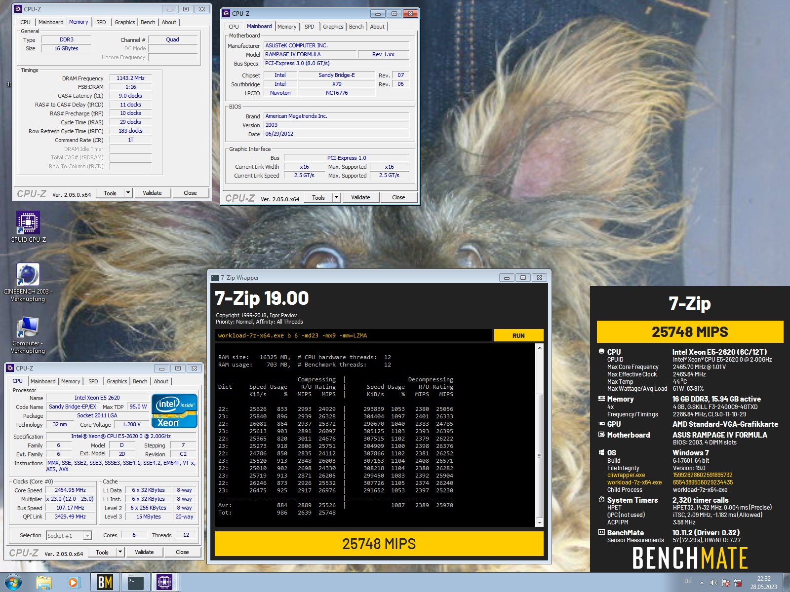Select Mainboard tab in the Memory CPU-Z window
The height and width of the screenshot is (592, 790).
click(x=51, y=22)
